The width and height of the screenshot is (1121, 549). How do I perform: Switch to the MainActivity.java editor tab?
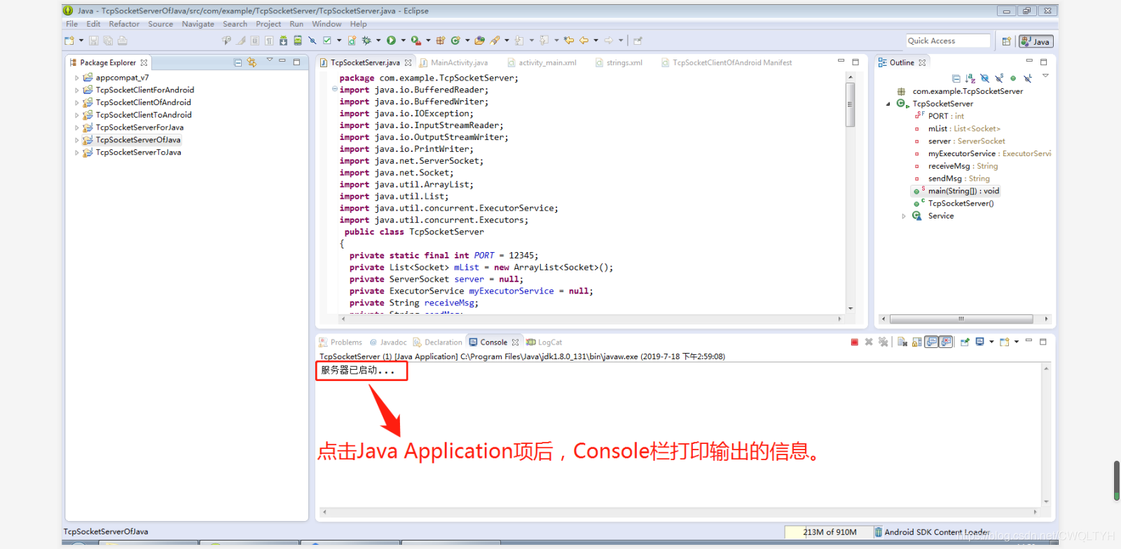[x=453, y=62]
